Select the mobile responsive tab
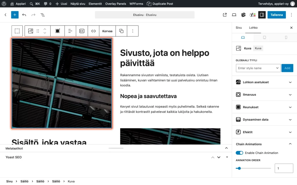Viewport: 297px width, 185px height. tap(286, 37)
